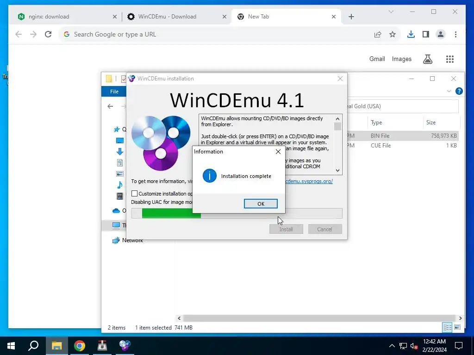Image resolution: width=474 pixels, height=355 pixels.
Task: Open the wincdemu.sysprogs.org link
Action: [309, 181]
